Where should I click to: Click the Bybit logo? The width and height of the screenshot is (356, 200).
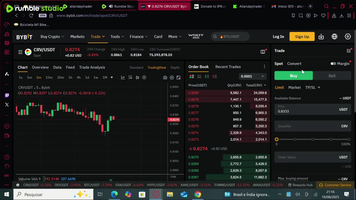(x=24, y=37)
